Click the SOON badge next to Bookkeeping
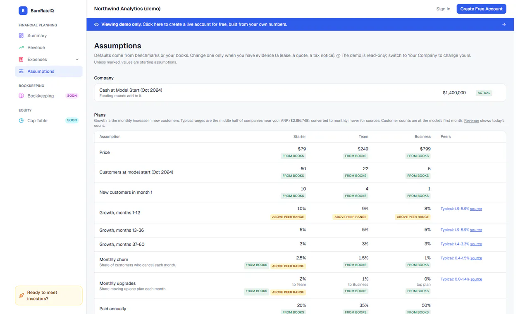Screen dimensions: 525x314 pos(72,96)
